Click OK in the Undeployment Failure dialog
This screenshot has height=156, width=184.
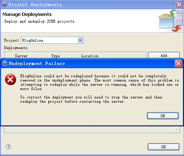click(163, 116)
